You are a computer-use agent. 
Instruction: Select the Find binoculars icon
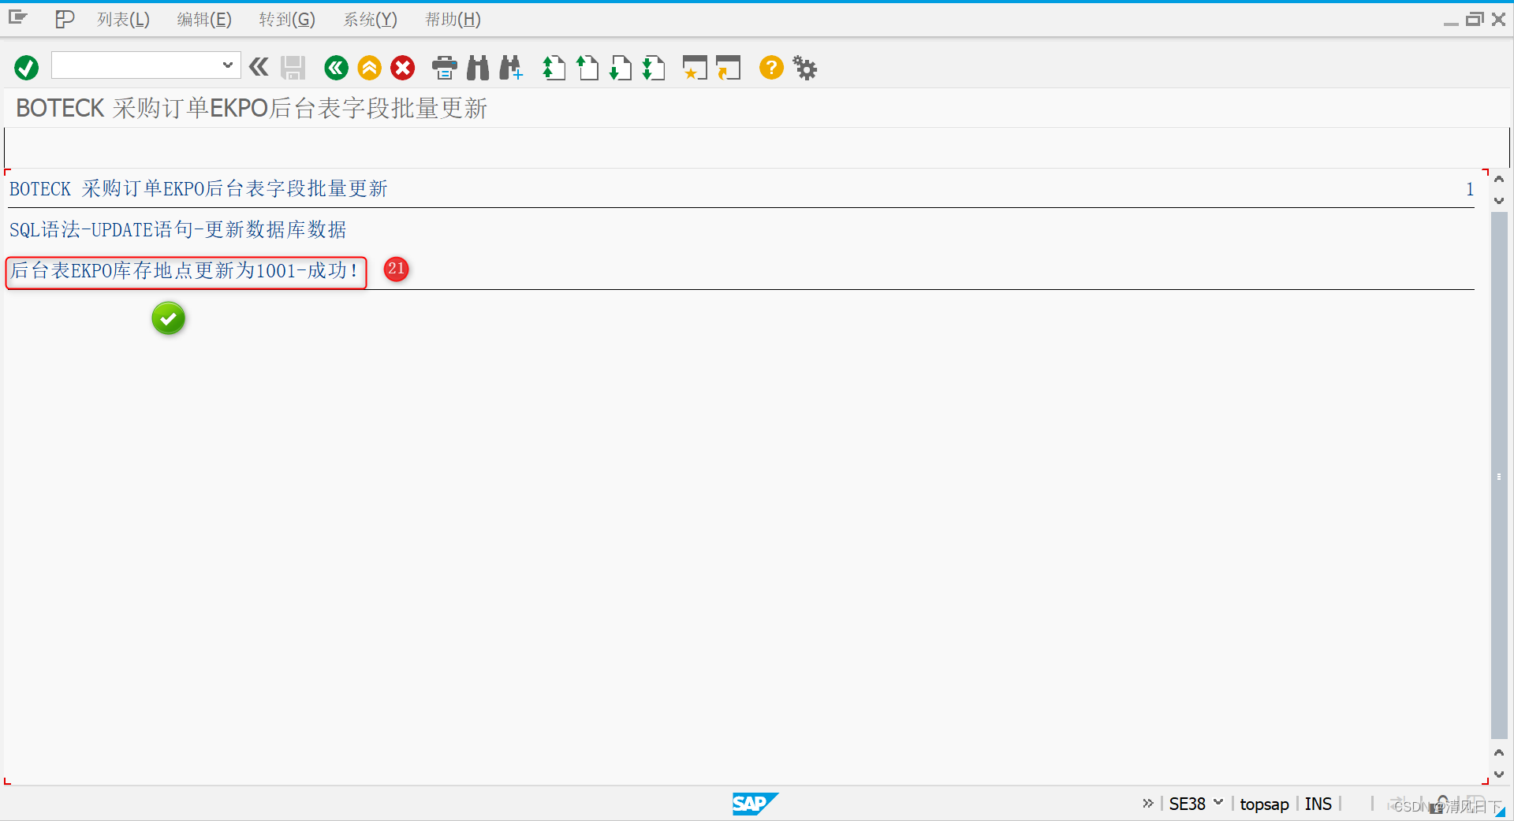tap(477, 68)
